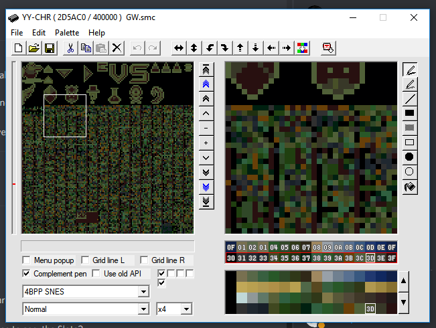Viewport: 436px width, 328px height.
Task: Check the last box in the four-checkbox row
Action: [x=190, y=274]
